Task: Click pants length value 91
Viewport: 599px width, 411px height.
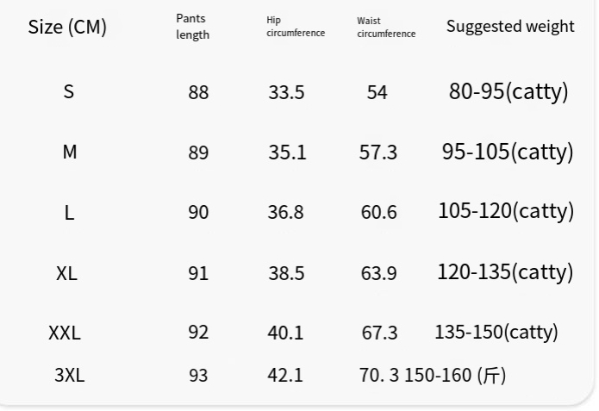Action: [198, 273]
